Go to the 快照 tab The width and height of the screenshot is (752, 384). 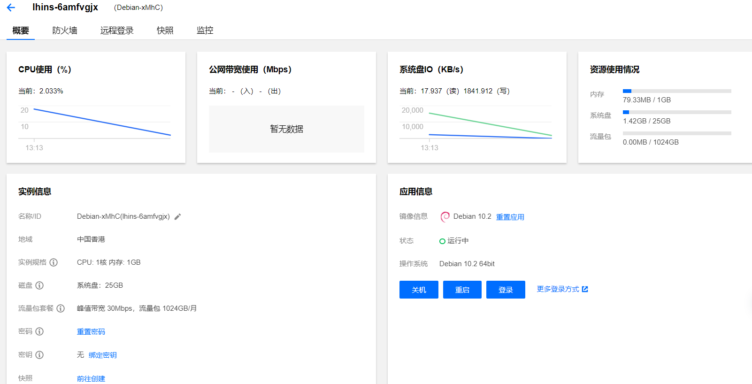[165, 31]
